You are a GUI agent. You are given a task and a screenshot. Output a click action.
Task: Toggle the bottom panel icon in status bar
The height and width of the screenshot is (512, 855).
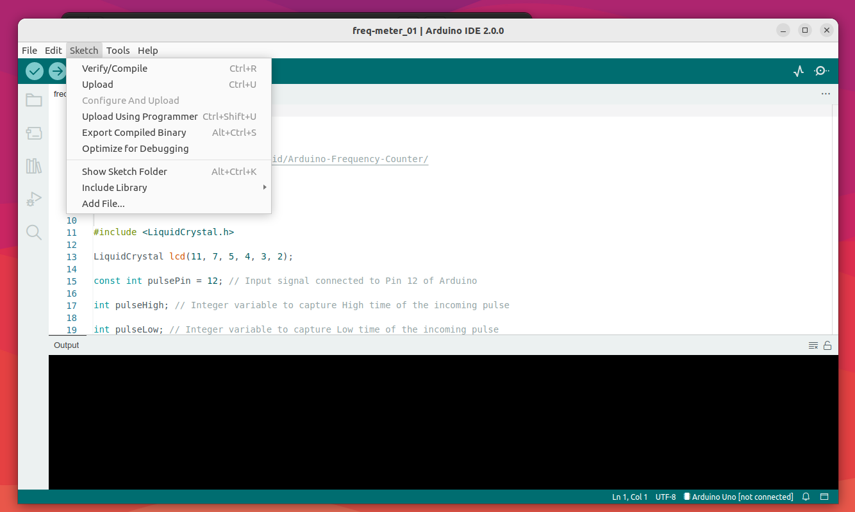825,497
